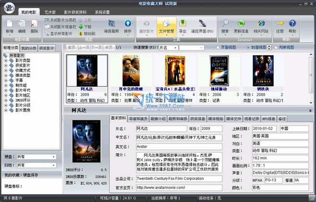Click the 海报刷照 poster refresh icon
The image size is (316, 202).
[112, 24]
